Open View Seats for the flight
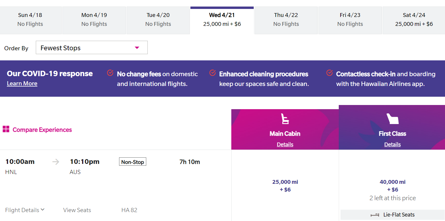This screenshot has width=445, height=221. point(77,210)
